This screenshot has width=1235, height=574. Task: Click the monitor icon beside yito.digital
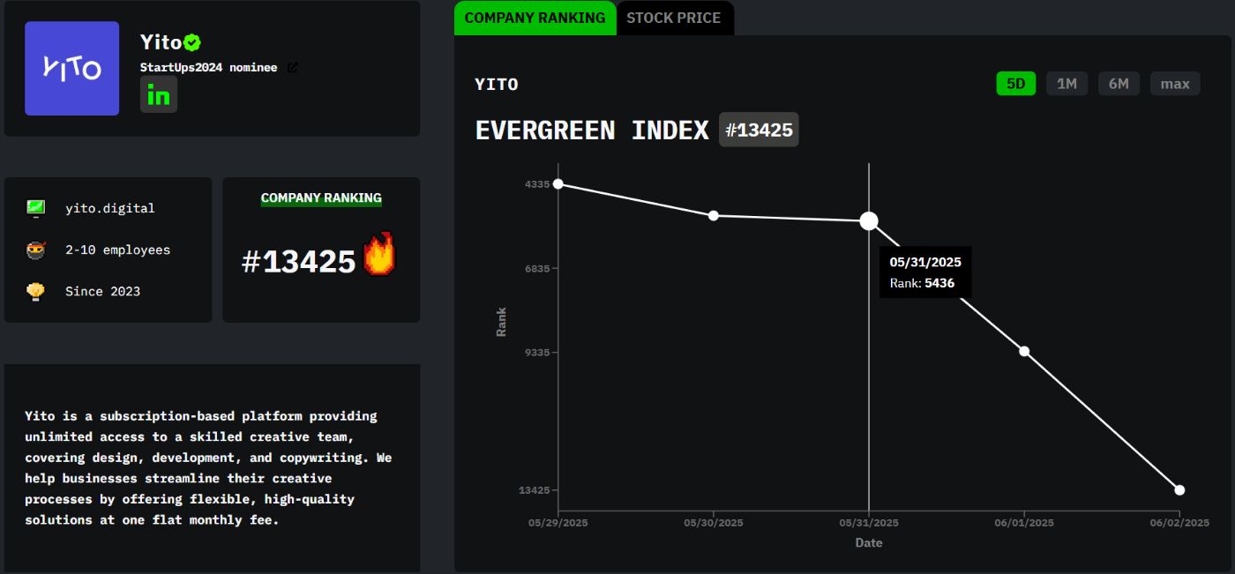click(x=35, y=208)
